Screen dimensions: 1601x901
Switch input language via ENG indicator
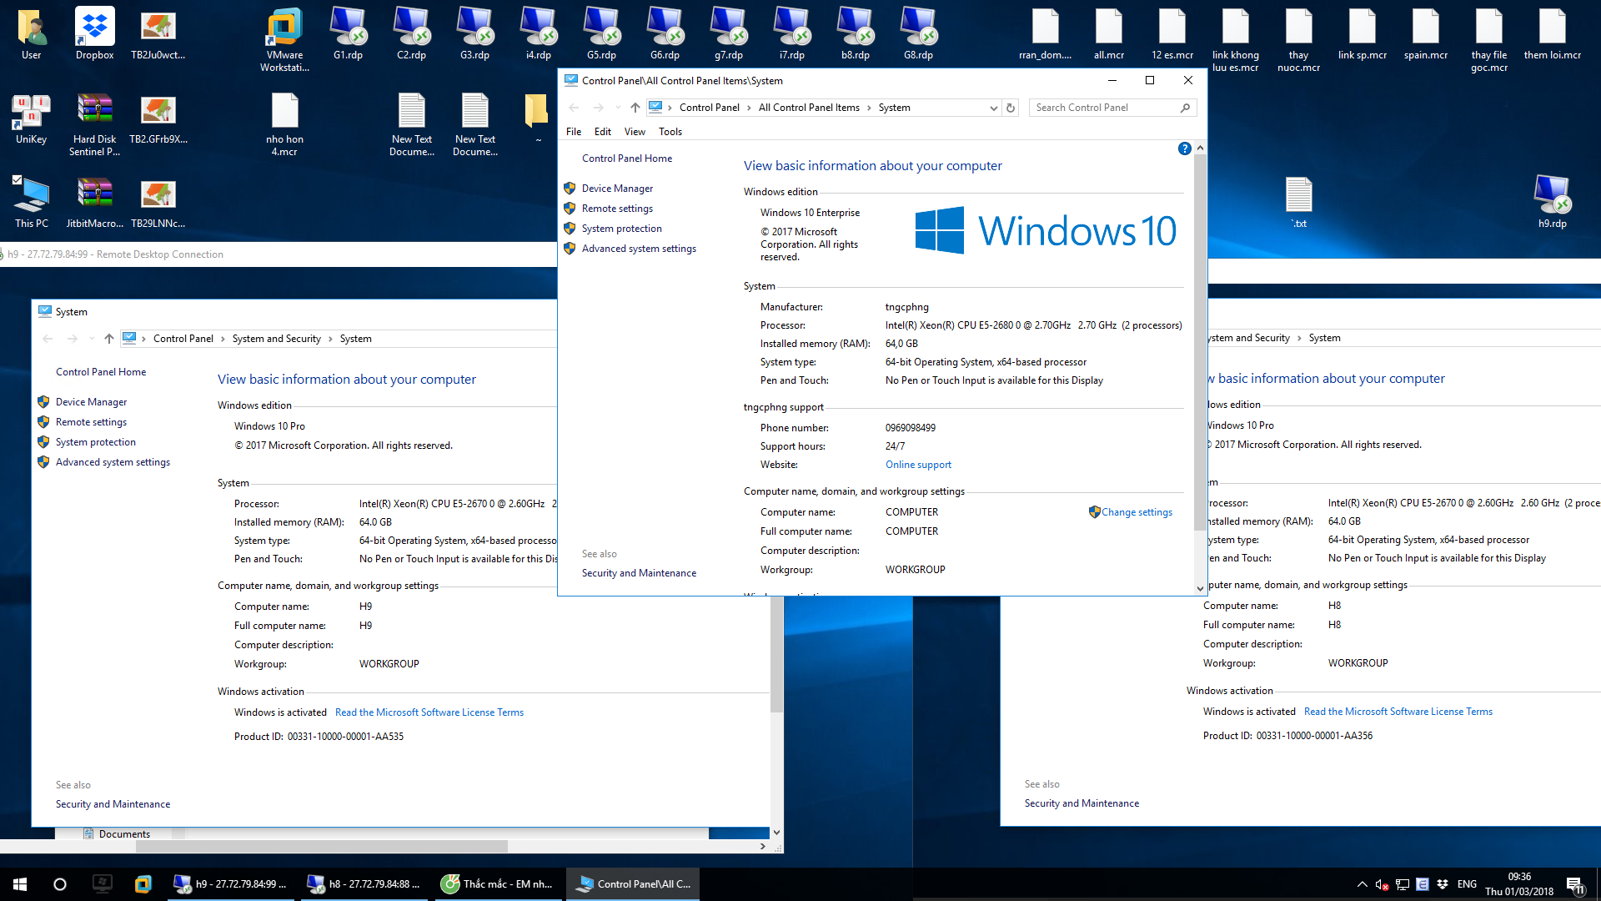click(1467, 884)
